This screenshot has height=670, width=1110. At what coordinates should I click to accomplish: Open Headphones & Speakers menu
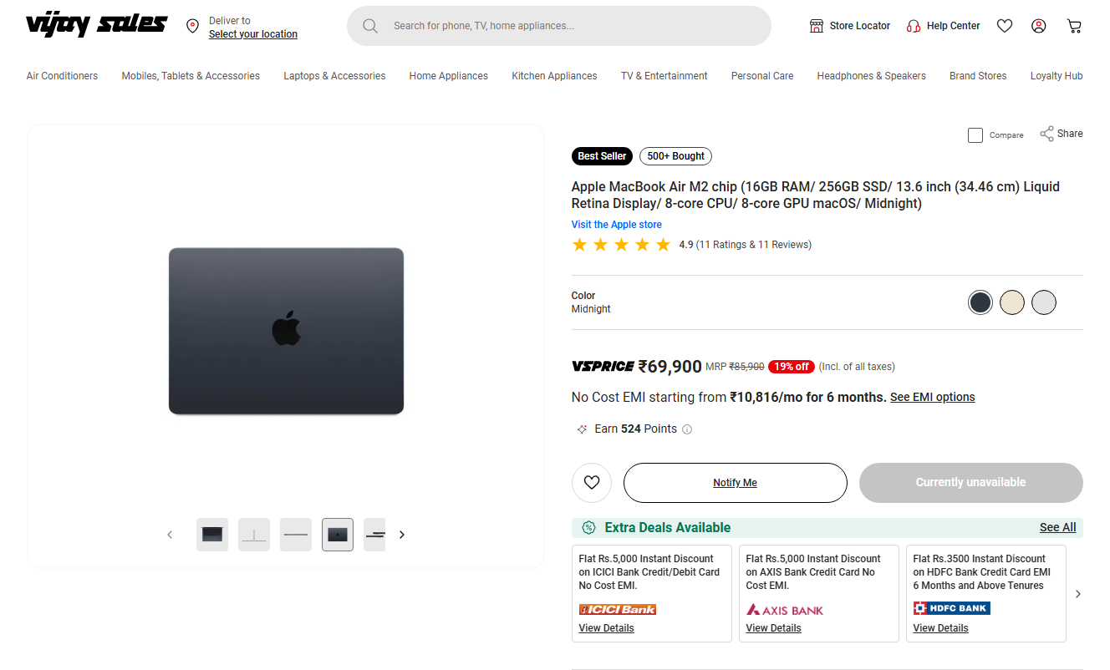point(871,76)
